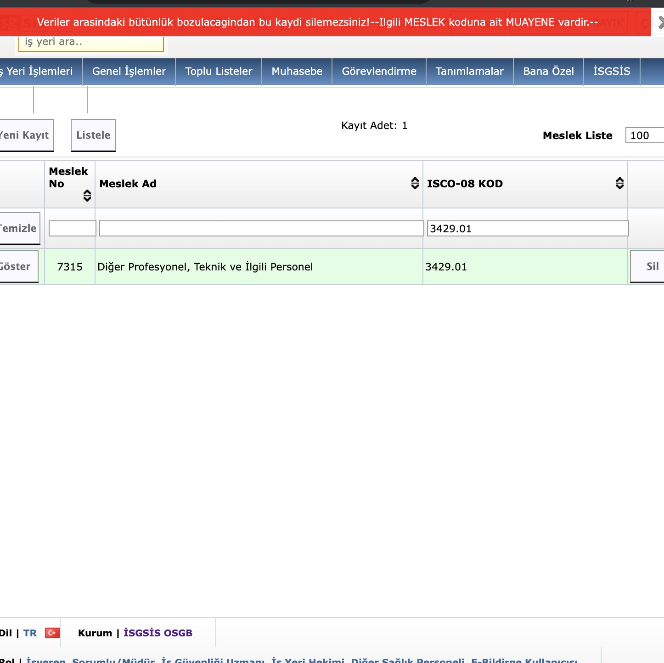This screenshot has width=664, height=663.
Task: Click the Turkish flag icon
Action: (52, 633)
